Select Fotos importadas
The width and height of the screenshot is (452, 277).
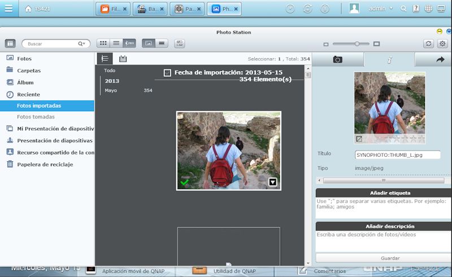tap(47, 105)
